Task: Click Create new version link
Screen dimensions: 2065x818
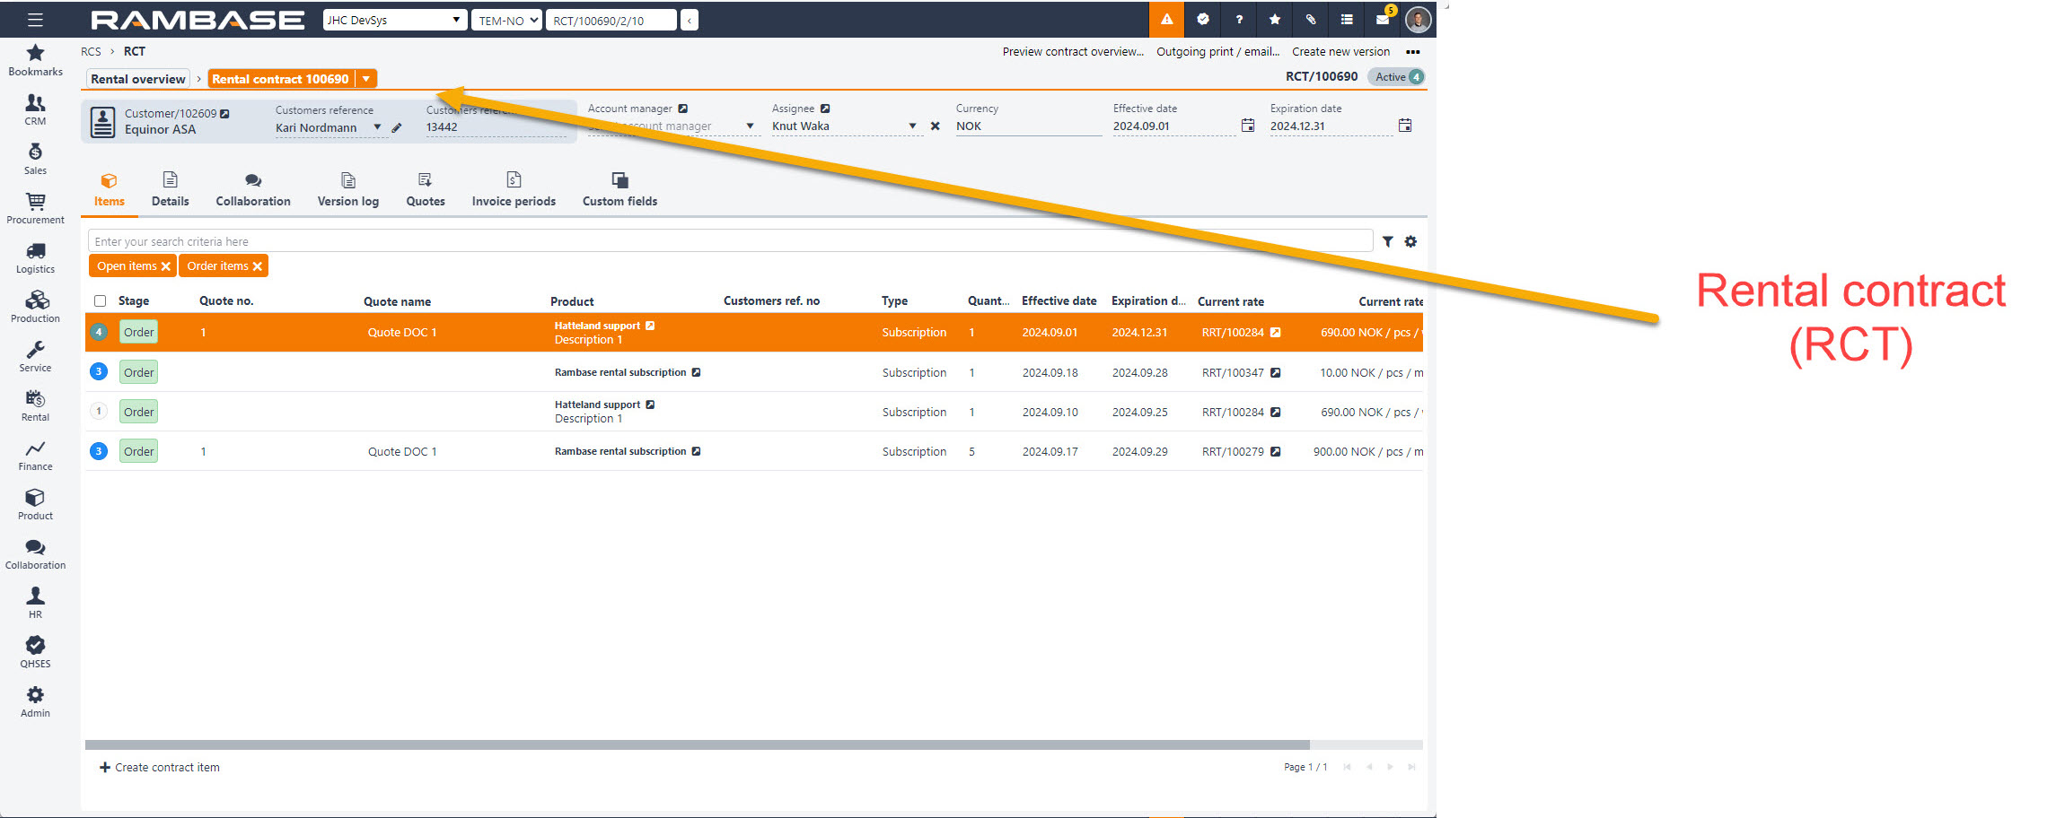Action: pyautogui.click(x=1340, y=52)
